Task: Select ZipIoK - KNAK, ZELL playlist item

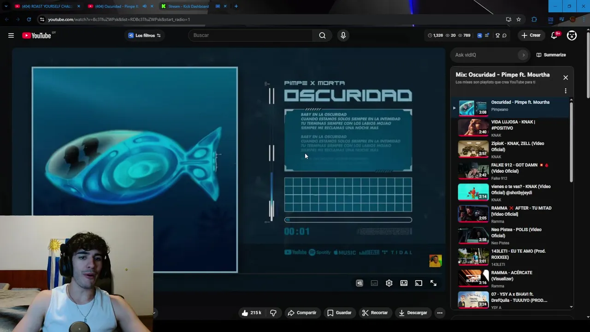Action: pos(511,150)
